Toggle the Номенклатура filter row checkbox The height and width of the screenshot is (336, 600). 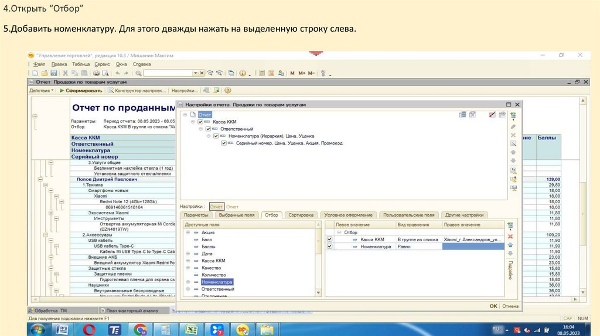pos(329,246)
